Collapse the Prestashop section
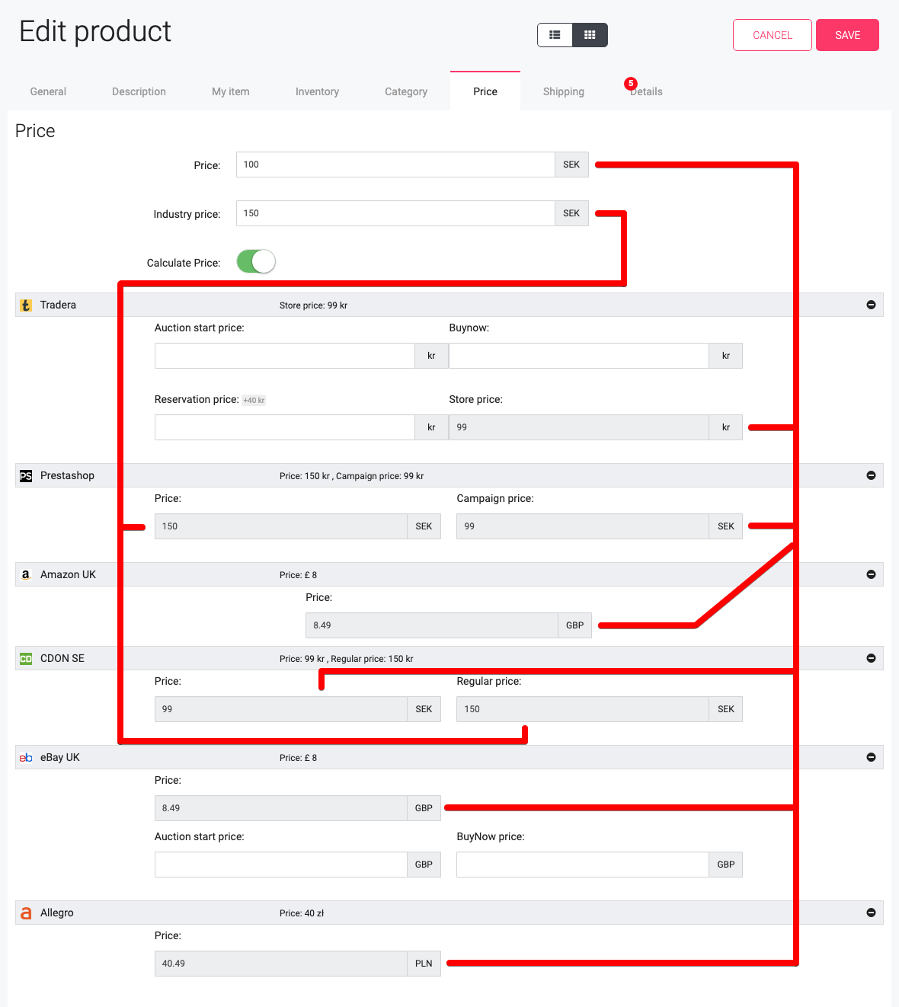 click(x=871, y=475)
